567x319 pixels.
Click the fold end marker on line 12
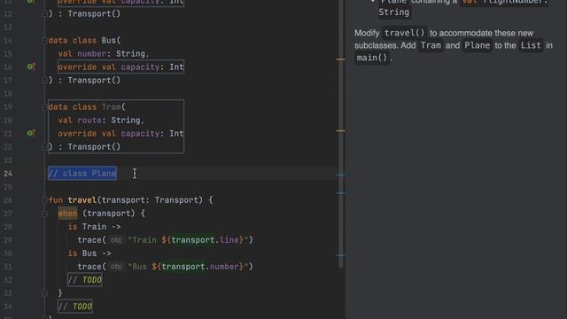click(x=44, y=14)
